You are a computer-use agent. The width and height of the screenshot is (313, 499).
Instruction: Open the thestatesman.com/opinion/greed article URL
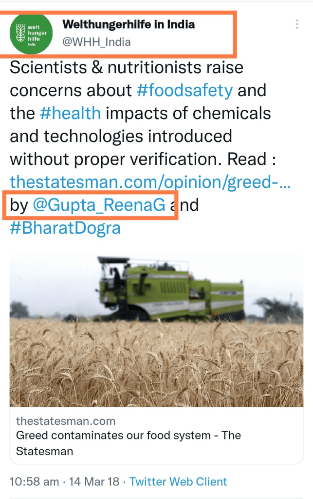150,182
